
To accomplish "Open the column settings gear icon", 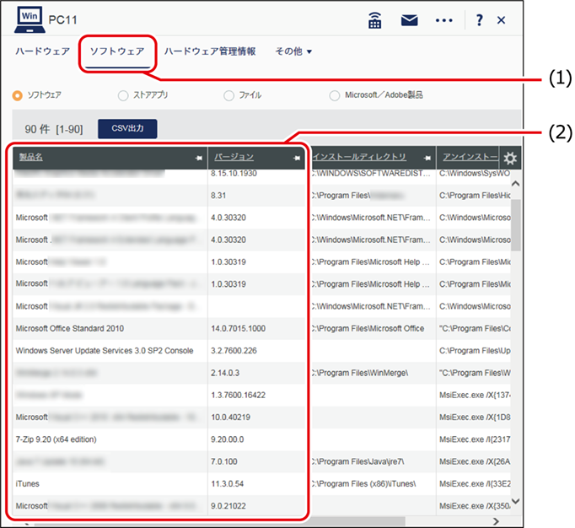I will (x=510, y=158).
